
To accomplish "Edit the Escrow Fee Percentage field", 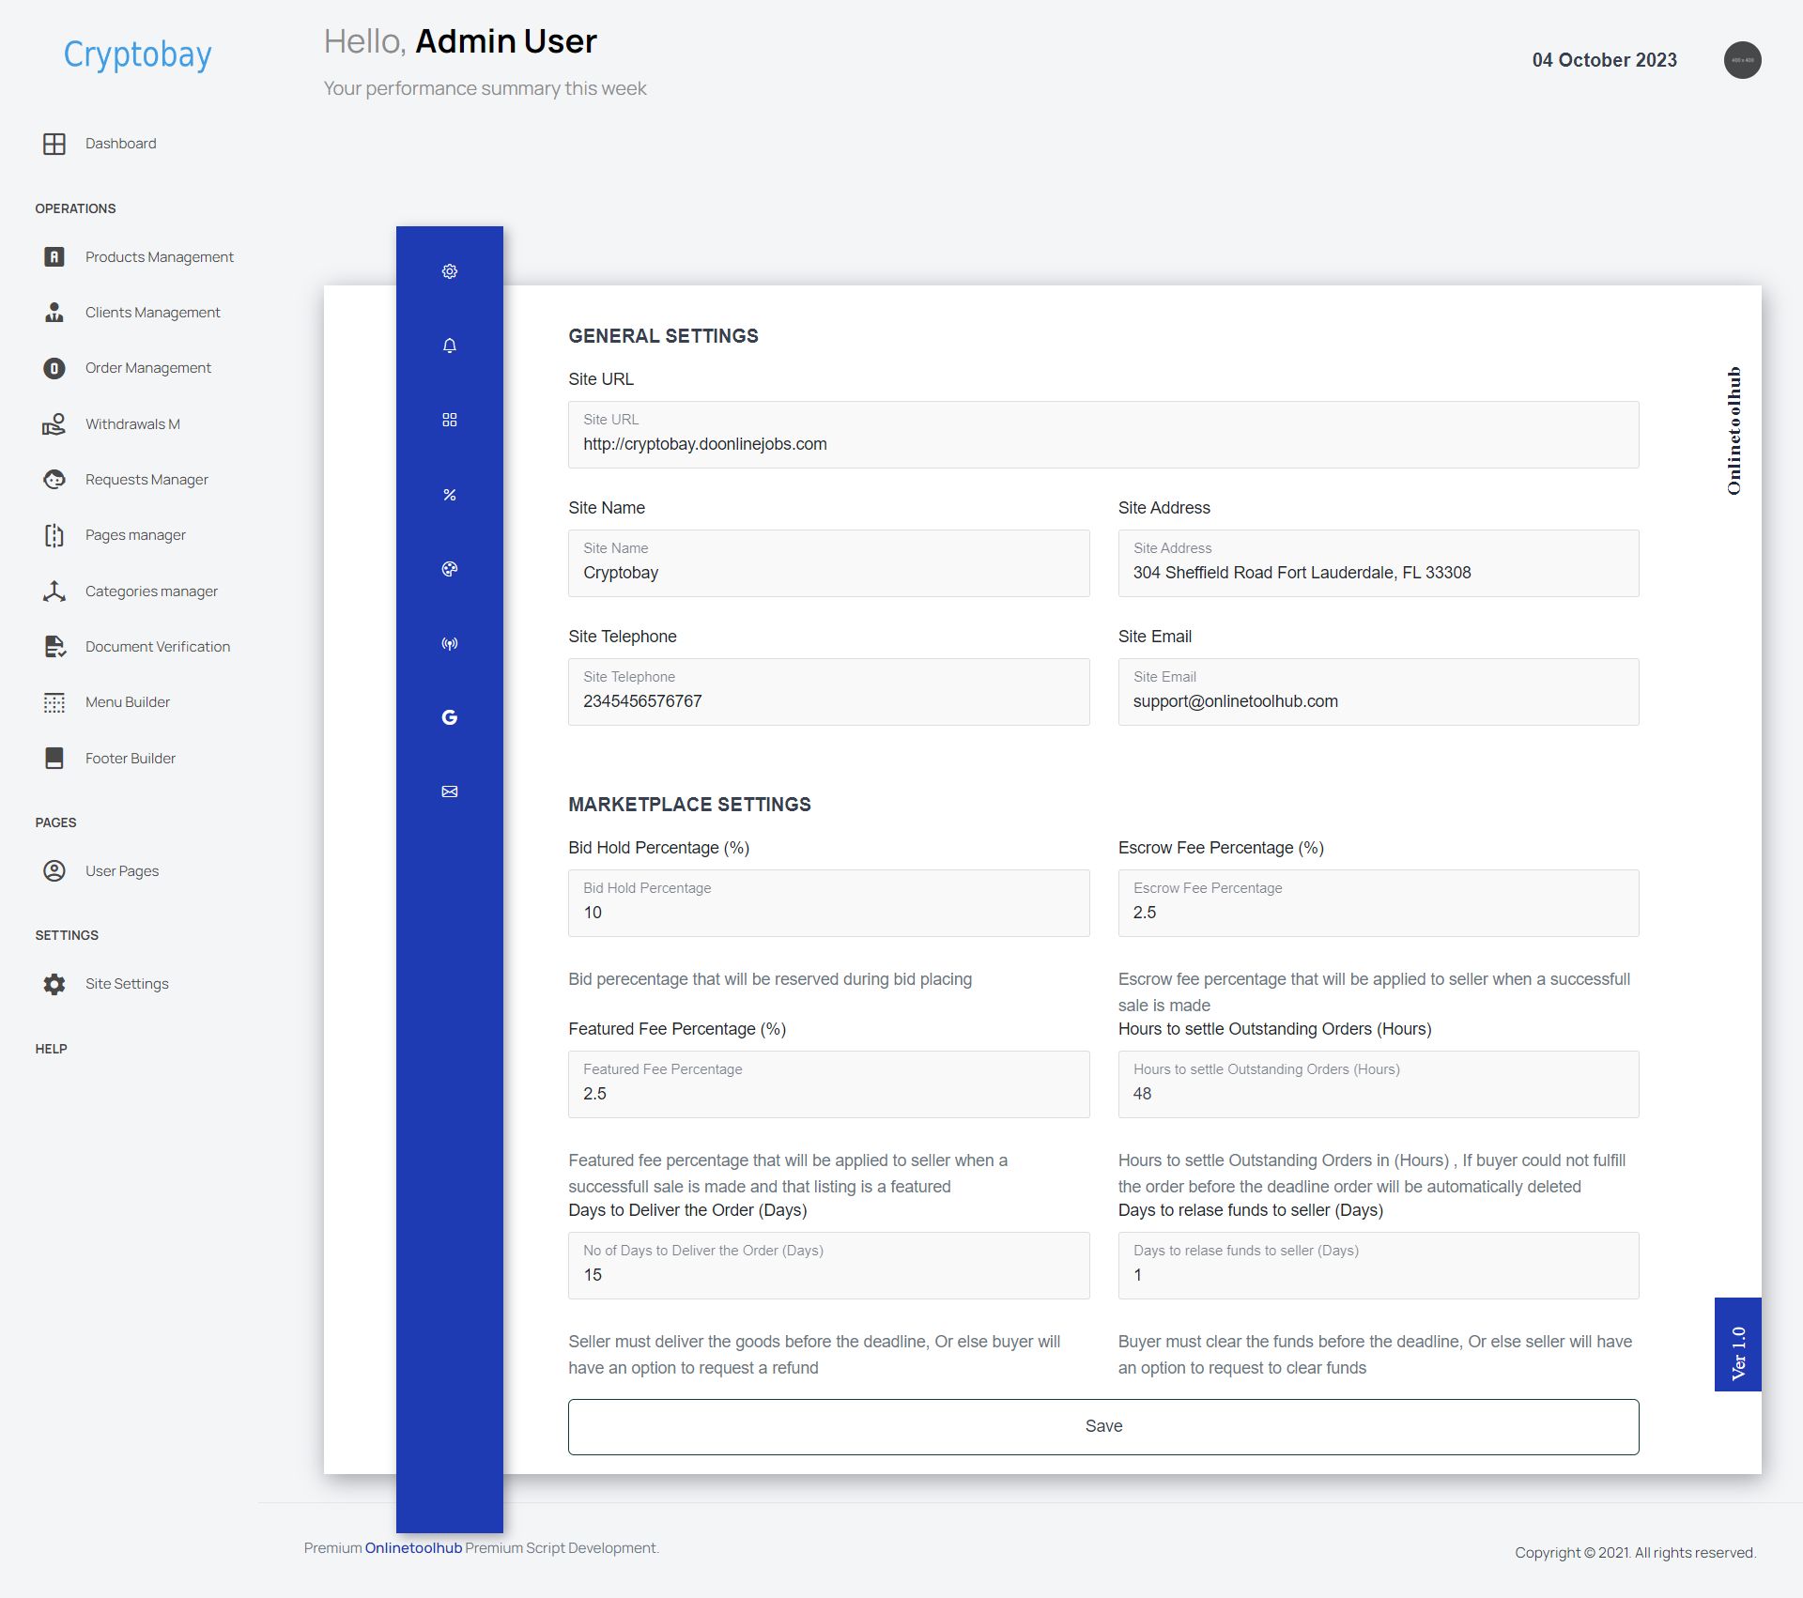I will pos(1378,913).
